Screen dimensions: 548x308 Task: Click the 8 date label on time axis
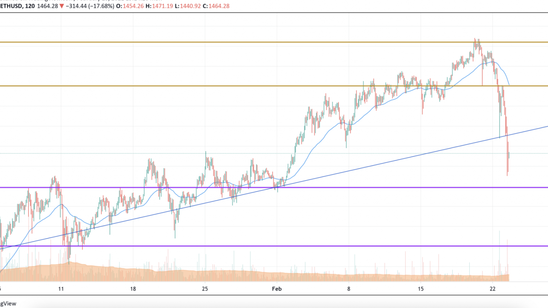(349, 289)
